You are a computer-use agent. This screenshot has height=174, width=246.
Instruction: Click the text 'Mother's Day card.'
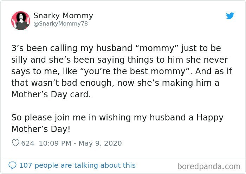pyautogui.click(x=51, y=95)
